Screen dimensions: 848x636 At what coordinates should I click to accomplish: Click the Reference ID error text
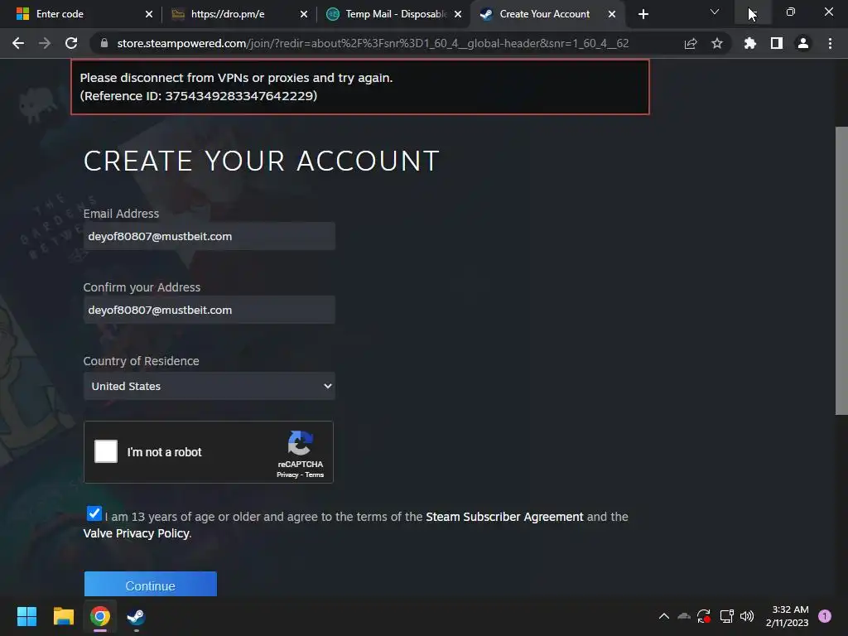tap(199, 96)
